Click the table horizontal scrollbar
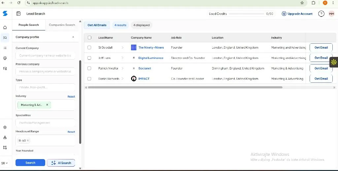This screenshot has width=338, height=171. [x=185, y=87]
